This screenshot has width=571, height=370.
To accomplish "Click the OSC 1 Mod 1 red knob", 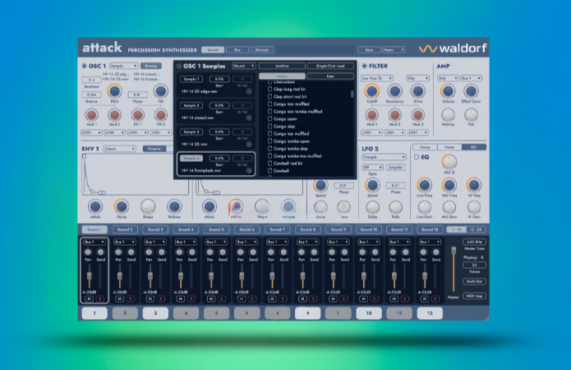I will 91,115.
